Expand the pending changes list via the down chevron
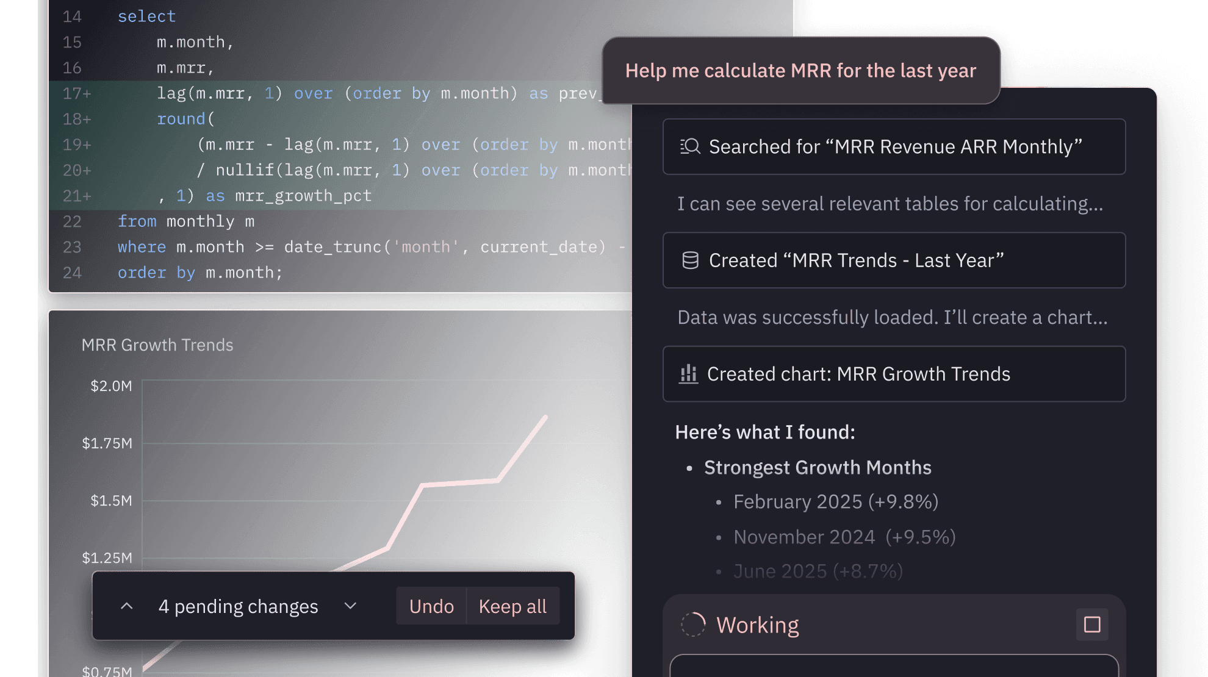The height and width of the screenshot is (677, 1208). 350,606
